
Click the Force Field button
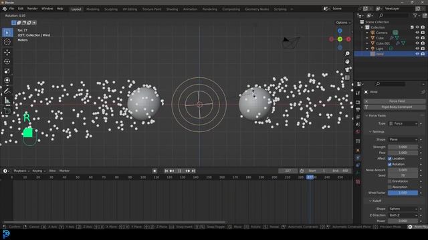395,101
